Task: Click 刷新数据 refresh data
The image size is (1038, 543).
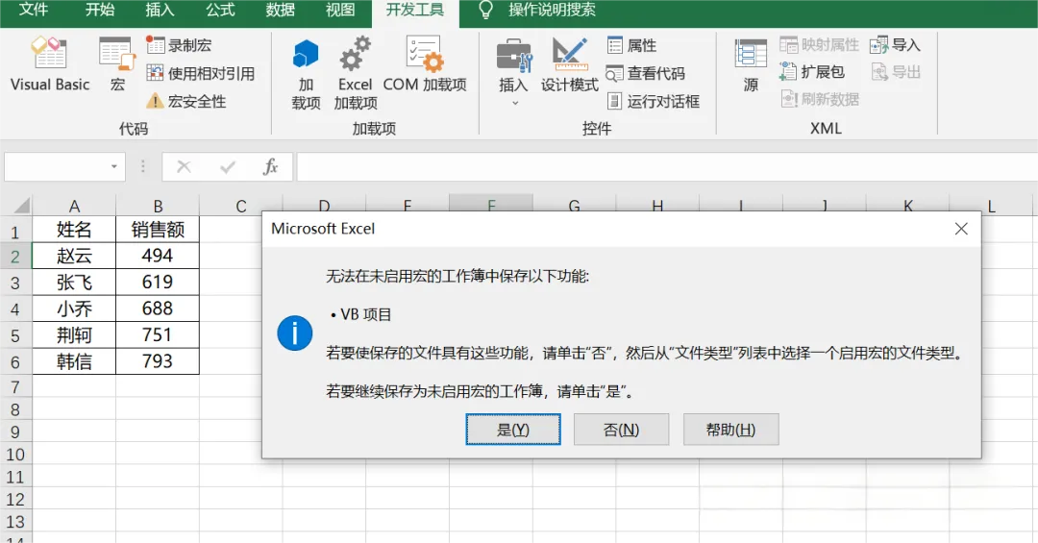Action: (820, 99)
